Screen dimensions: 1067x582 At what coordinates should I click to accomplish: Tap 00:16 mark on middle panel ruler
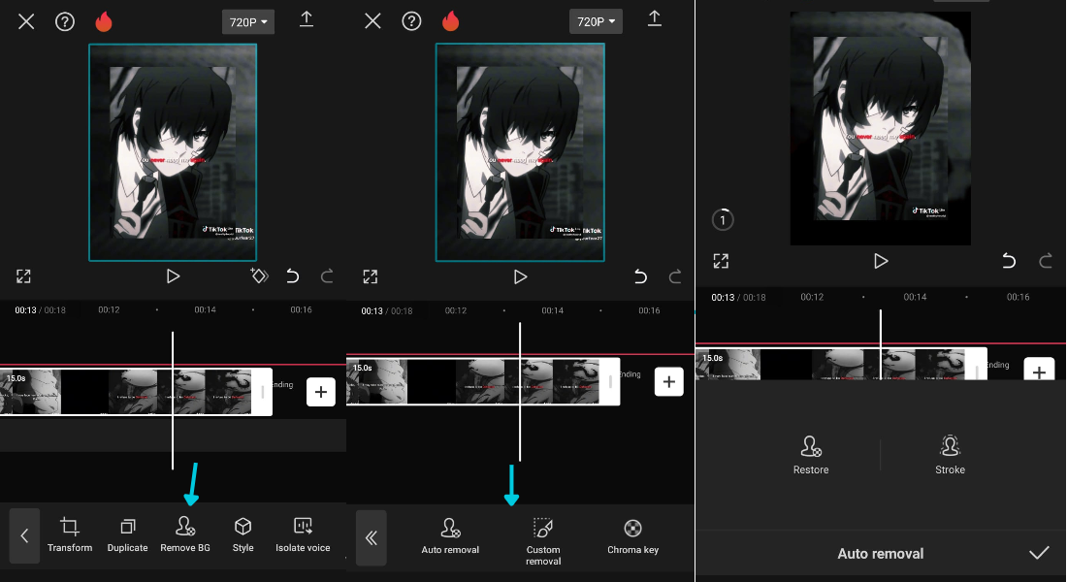click(x=649, y=310)
